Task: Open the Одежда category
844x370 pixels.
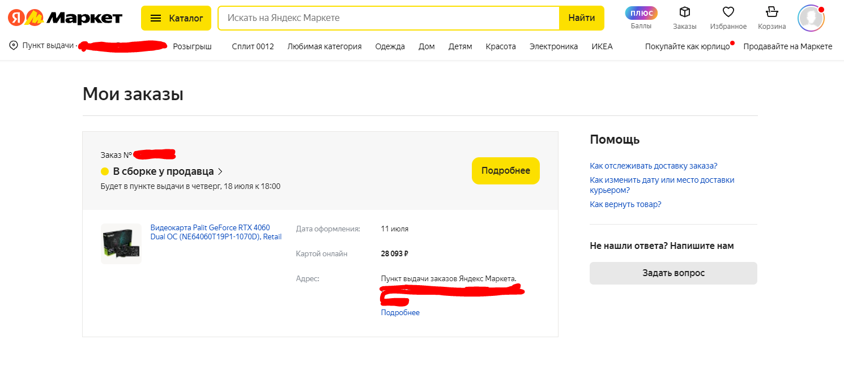Action: click(390, 46)
